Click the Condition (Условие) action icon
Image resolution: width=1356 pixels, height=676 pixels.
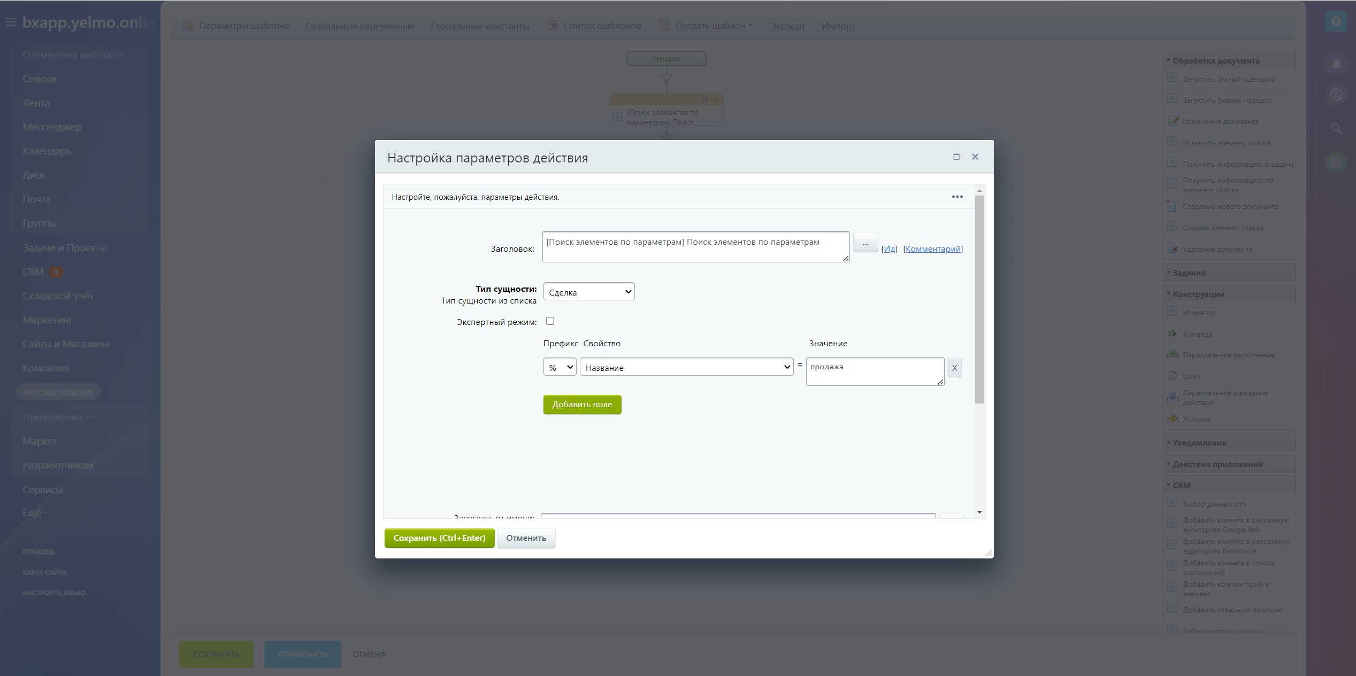(x=1173, y=419)
